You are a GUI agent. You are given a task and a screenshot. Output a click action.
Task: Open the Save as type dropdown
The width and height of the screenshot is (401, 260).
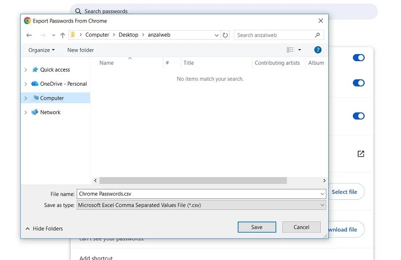(202, 205)
